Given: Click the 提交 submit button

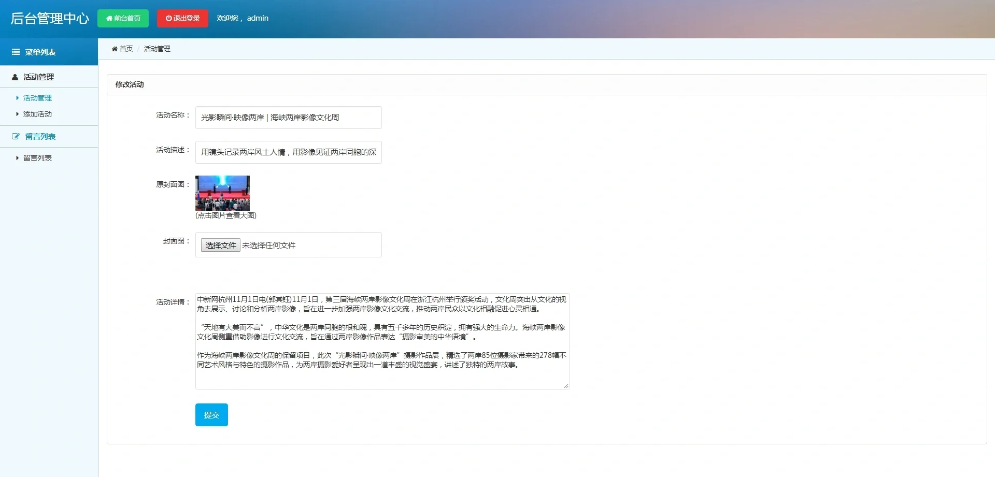Looking at the screenshot, I should tap(211, 414).
